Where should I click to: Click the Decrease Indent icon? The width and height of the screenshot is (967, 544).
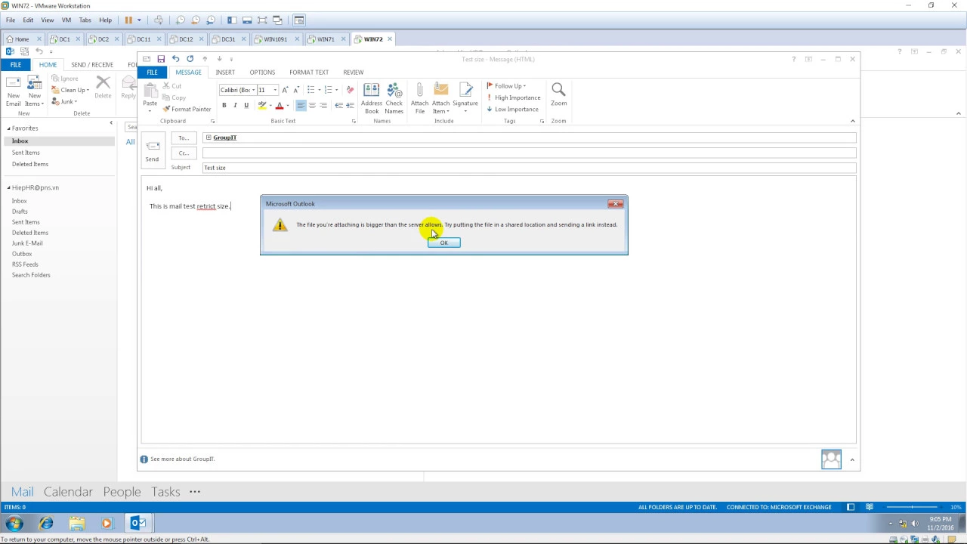(338, 105)
